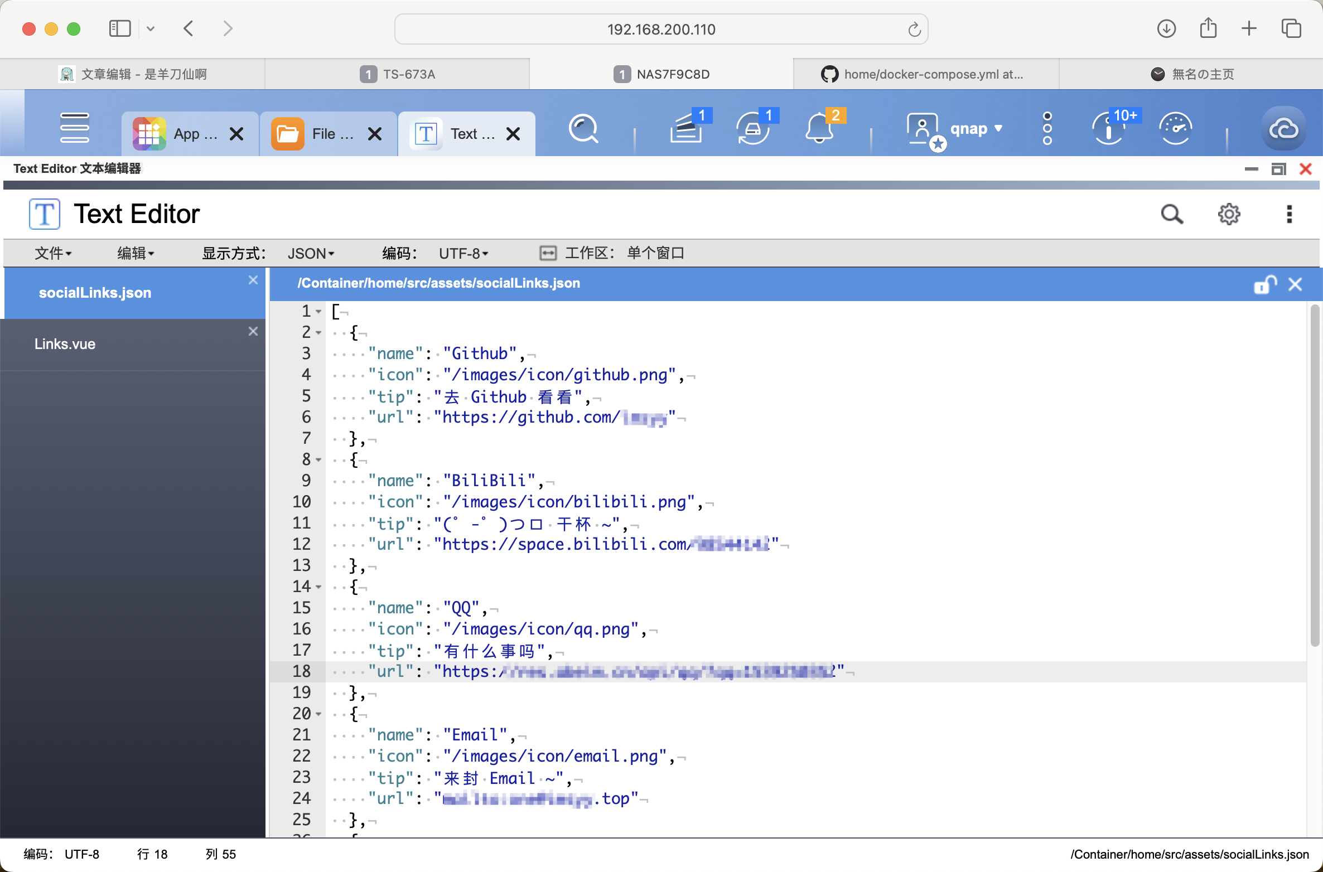Toggle the file lock icon in path bar
This screenshot has width=1323, height=872.
coord(1265,284)
